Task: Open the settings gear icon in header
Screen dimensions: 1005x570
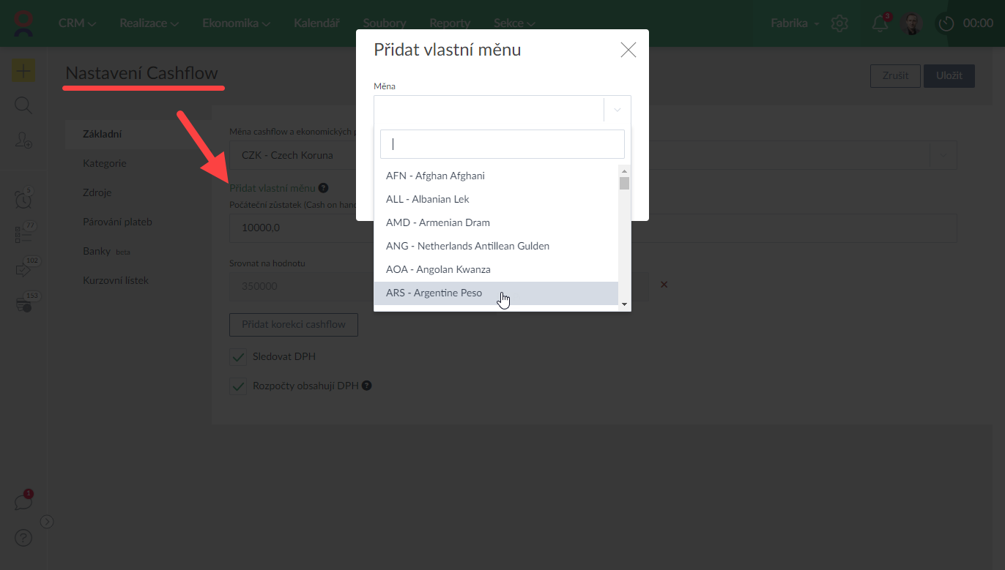Action: 839,23
